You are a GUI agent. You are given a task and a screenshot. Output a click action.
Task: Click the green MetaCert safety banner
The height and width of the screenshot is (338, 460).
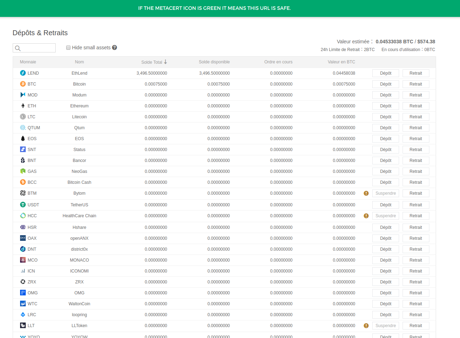230,8
